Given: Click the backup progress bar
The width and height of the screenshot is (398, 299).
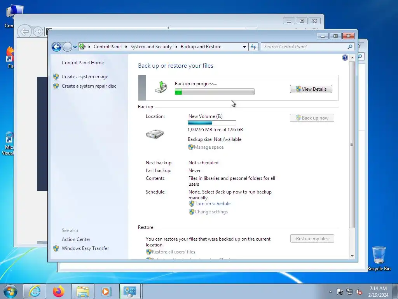Looking at the screenshot, I should point(215,92).
